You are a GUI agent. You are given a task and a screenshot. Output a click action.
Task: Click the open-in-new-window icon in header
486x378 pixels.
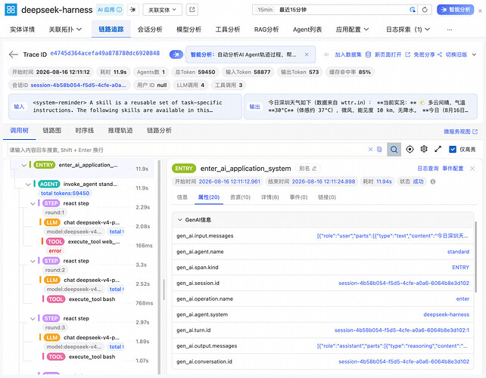[192, 10]
